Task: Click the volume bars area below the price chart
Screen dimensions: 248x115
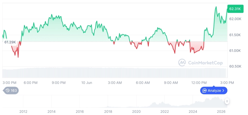Action: pos(115,73)
